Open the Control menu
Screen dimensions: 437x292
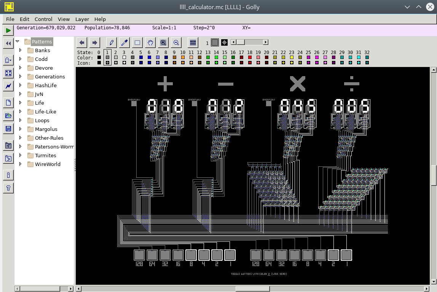(43, 19)
